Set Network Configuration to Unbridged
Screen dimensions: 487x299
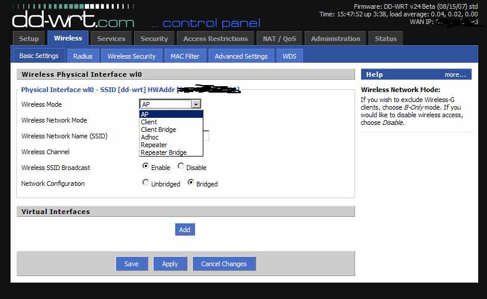[x=145, y=182]
